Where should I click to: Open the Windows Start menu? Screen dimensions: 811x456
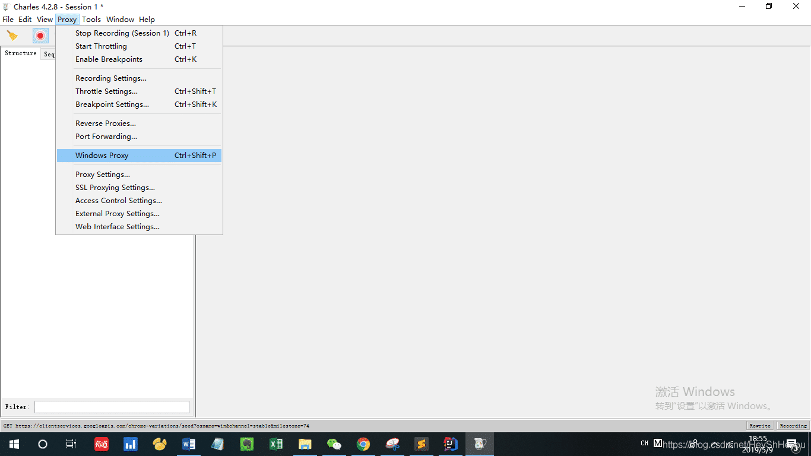coord(14,444)
